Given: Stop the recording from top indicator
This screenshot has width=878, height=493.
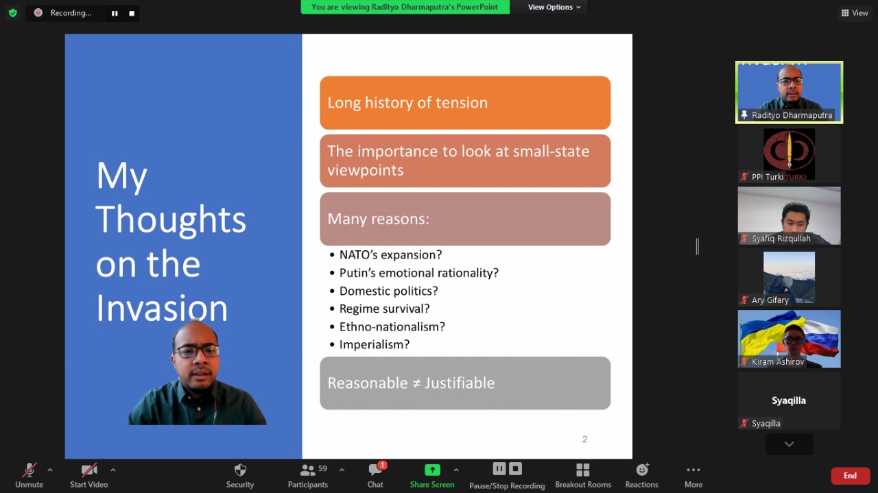Looking at the screenshot, I should pos(132,13).
